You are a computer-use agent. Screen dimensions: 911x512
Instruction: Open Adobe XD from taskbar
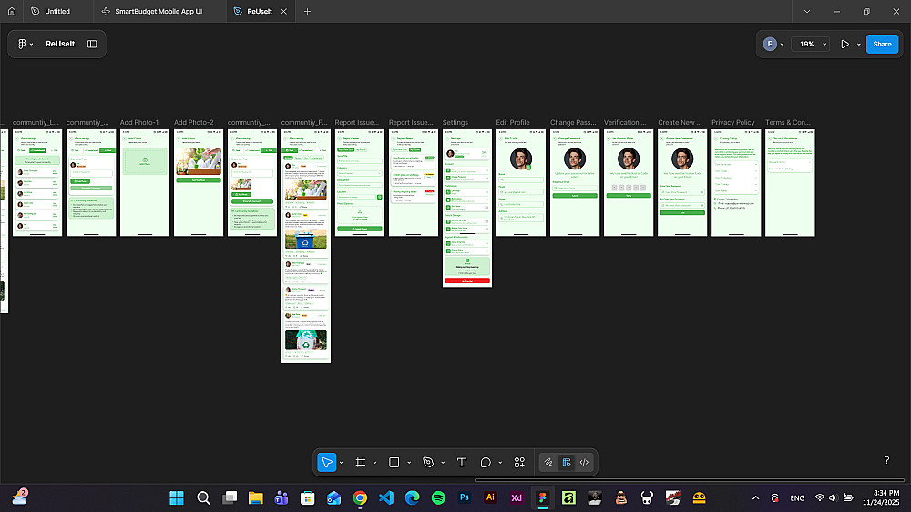coord(517,498)
